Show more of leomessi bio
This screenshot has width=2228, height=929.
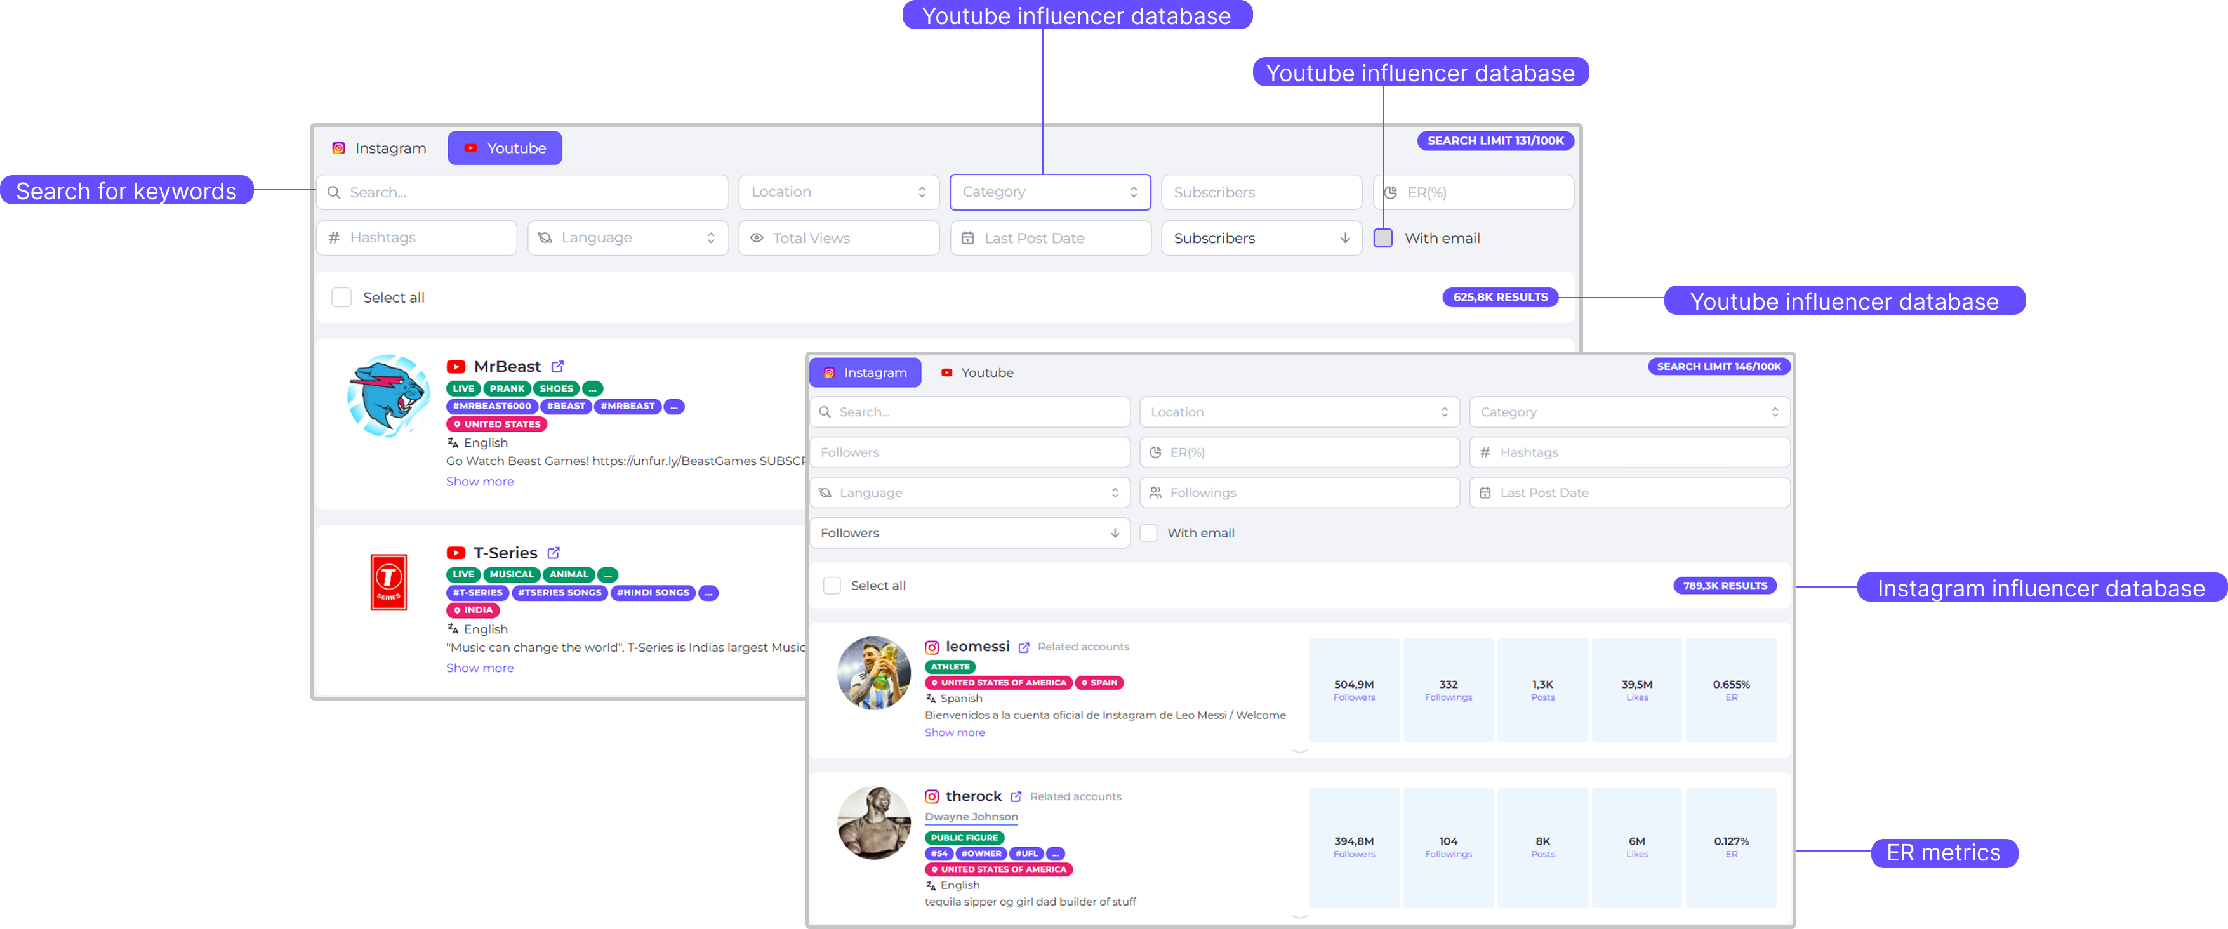click(x=955, y=734)
